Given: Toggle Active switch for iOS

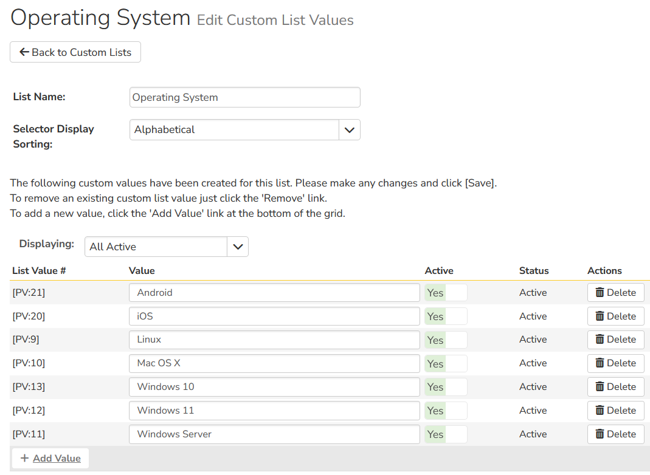Looking at the screenshot, I should pos(446,316).
